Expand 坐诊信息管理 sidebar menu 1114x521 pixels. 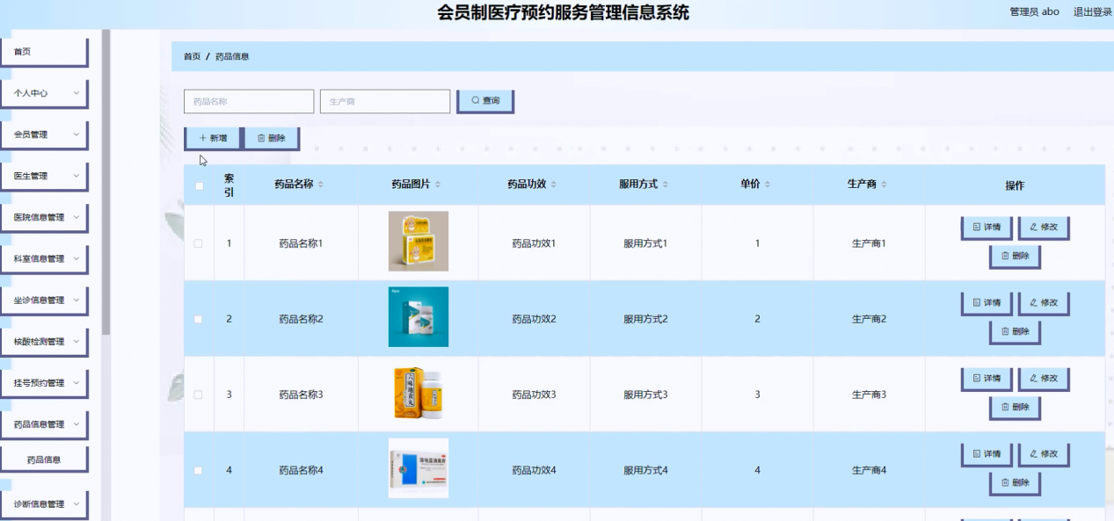pos(44,300)
